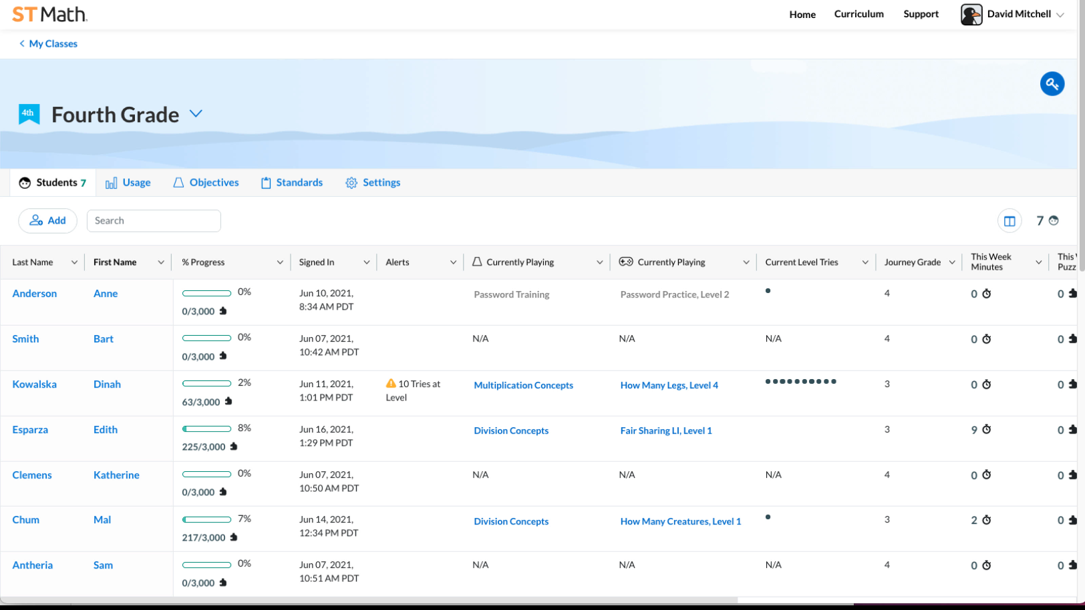Click the blue key icon button

1052,84
